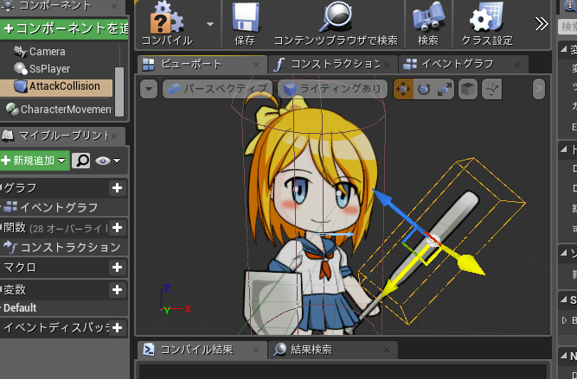Close the ビューポート tab

[x=256, y=65]
